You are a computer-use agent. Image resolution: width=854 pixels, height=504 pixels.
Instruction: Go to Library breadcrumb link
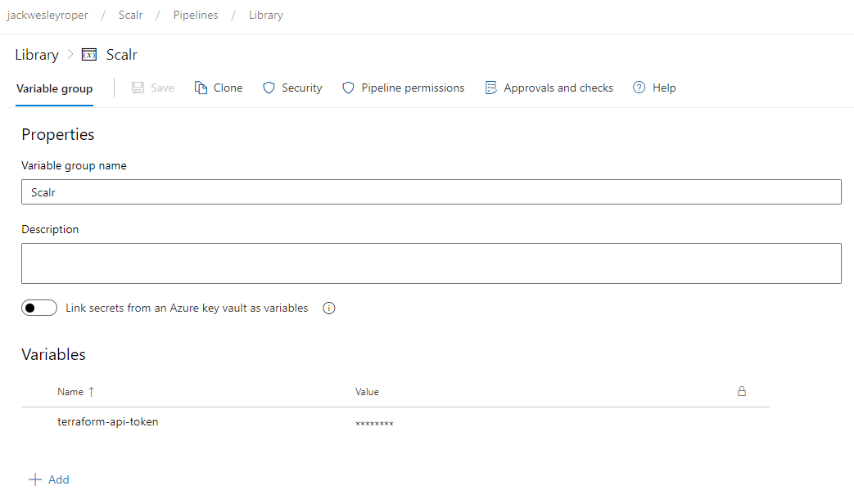coord(266,15)
